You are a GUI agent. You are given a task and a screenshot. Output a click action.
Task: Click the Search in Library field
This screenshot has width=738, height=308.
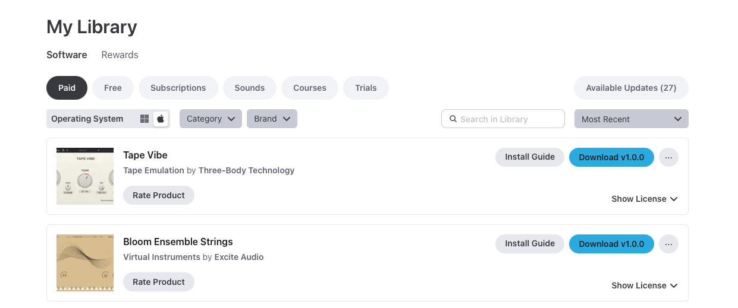[503, 119]
